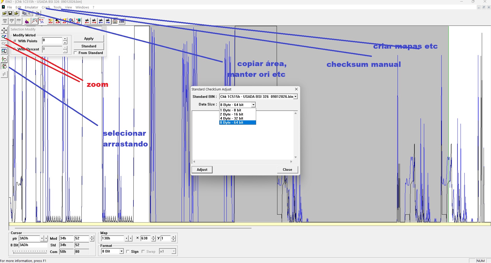Open the Tools menu
Image resolution: width=491 pixels, height=263 pixels.
click(x=57, y=7)
